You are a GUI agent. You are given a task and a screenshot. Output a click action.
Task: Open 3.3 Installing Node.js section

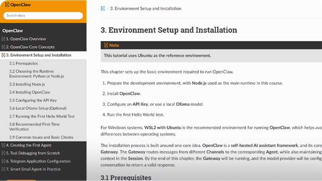pos(27,84)
